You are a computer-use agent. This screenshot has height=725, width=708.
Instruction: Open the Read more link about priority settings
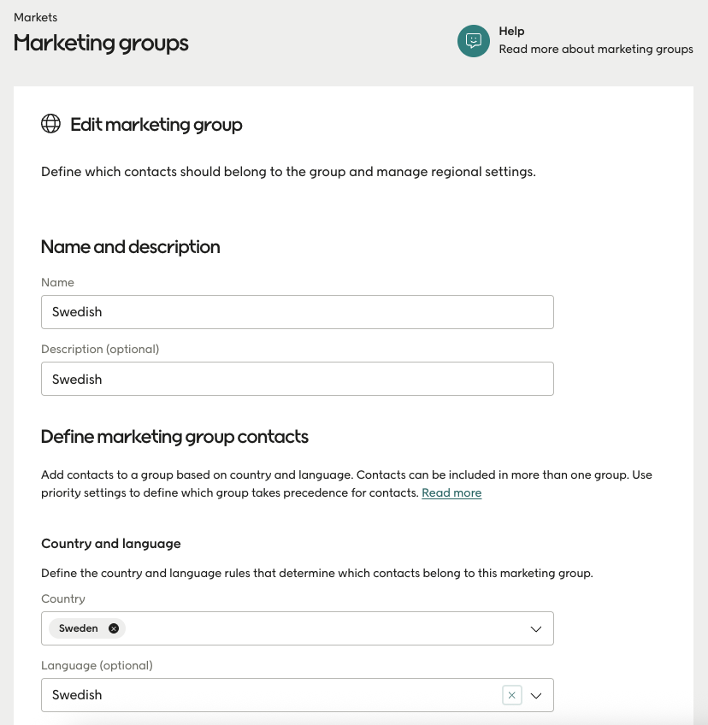coord(451,492)
